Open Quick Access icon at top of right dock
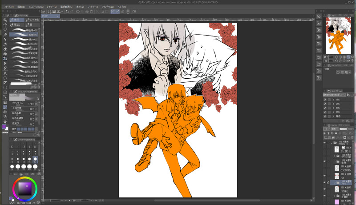The height and width of the screenshot is (205, 356). [x=319, y=16]
